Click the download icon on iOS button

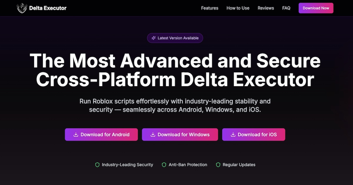click(232, 134)
